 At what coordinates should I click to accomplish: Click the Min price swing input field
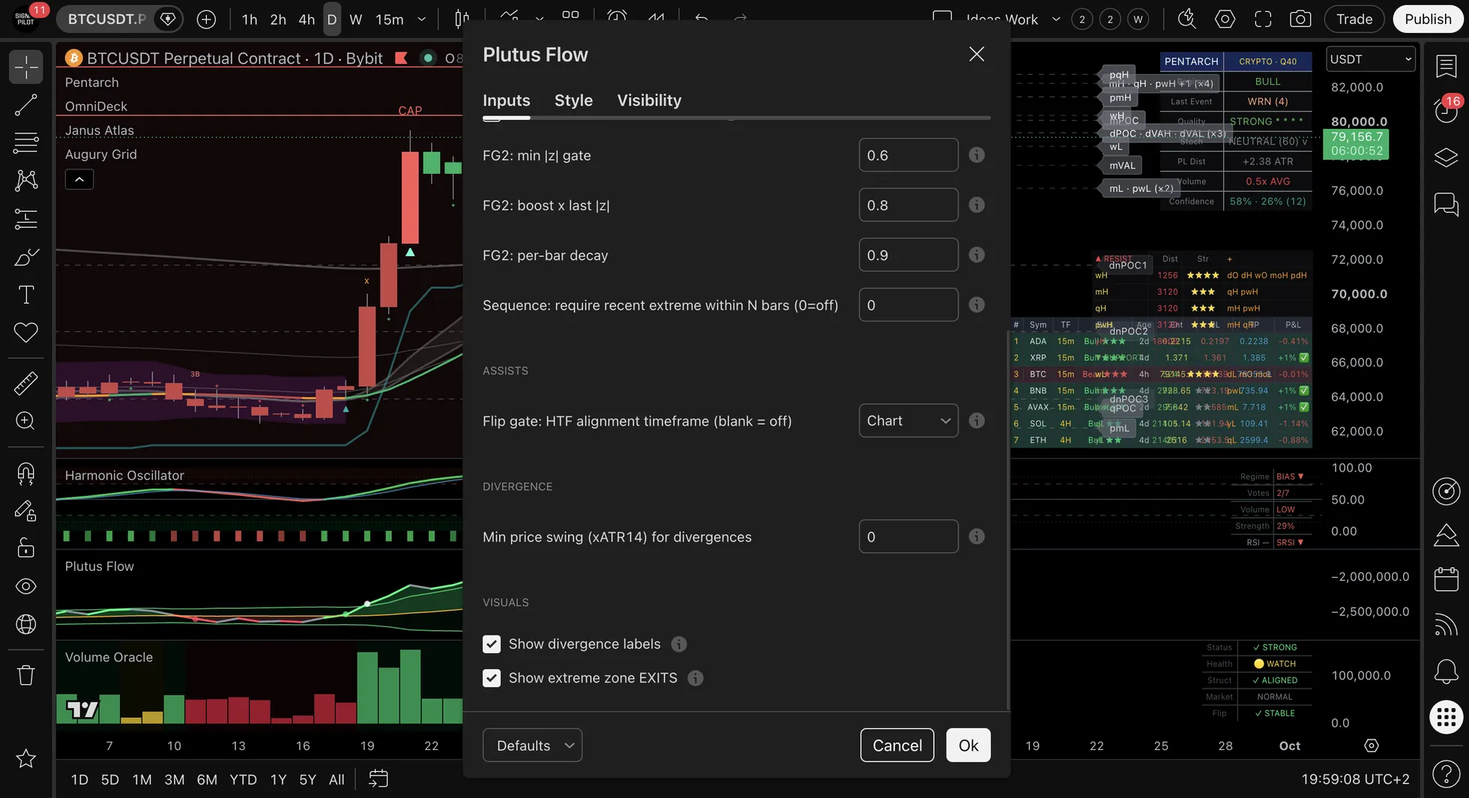[x=908, y=536]
